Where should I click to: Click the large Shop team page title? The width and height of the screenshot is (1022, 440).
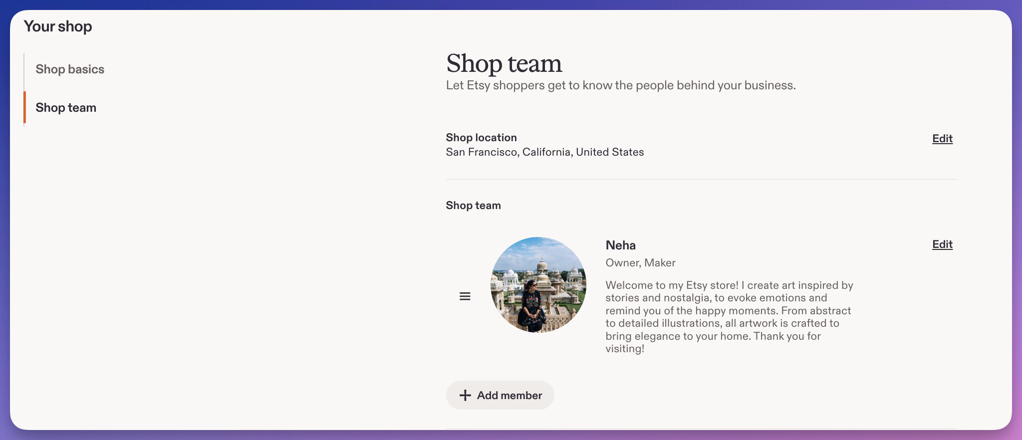pyautogui.click(x=504, y=63)
